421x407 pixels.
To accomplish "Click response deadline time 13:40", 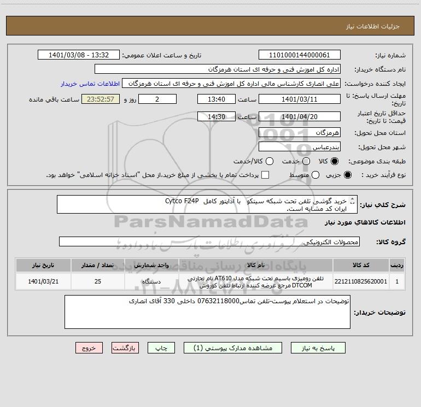I will tap(217, 99).
